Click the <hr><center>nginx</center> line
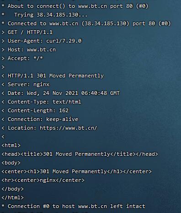Screen dimensions: 181x213 click(43, 180)
